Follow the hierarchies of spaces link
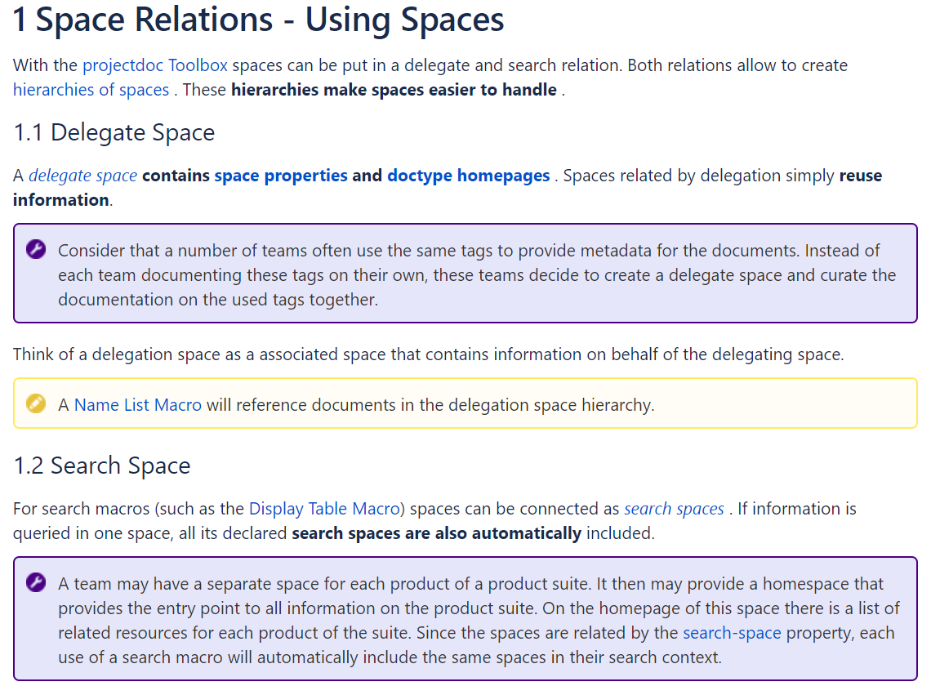931x695 pixels. (x=91, y=90)
